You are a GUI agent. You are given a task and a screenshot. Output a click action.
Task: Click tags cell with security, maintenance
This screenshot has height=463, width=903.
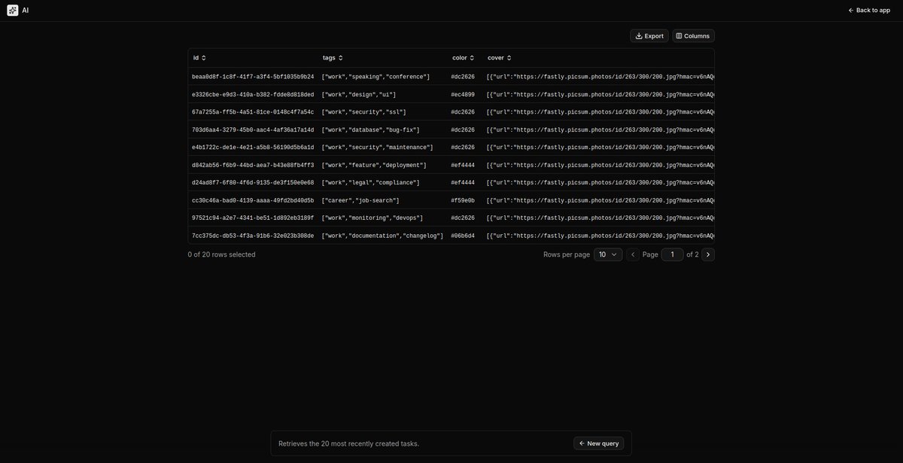(x=377, y=148)
